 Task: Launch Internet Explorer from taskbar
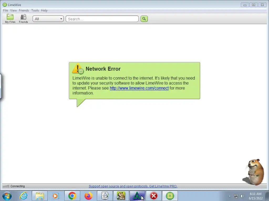coord(23,196)
